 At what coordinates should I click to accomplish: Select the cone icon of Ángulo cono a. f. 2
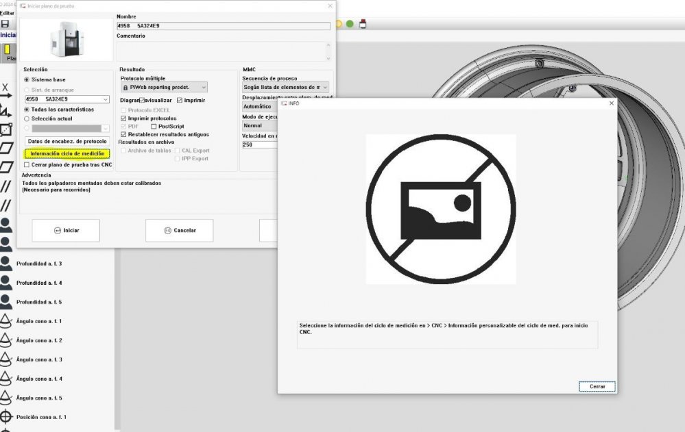point(5,340)
